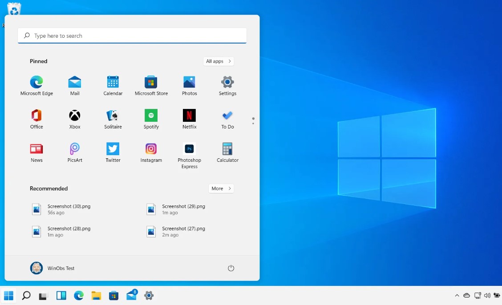
Task: Open the WinObs Test user account menu
Action: [52, 268]
